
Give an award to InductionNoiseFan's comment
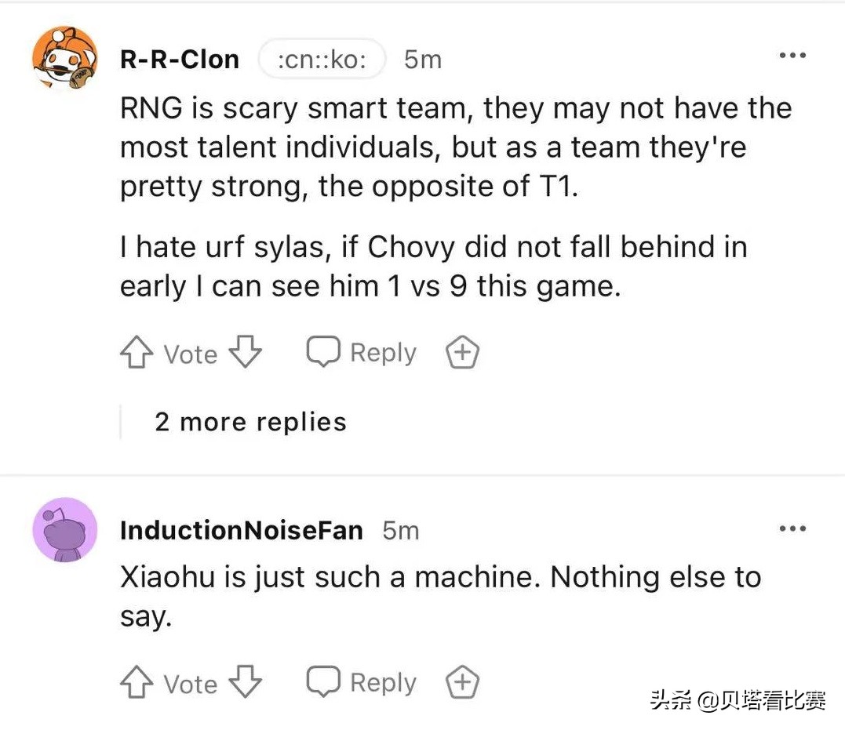[x=461, y=681]
